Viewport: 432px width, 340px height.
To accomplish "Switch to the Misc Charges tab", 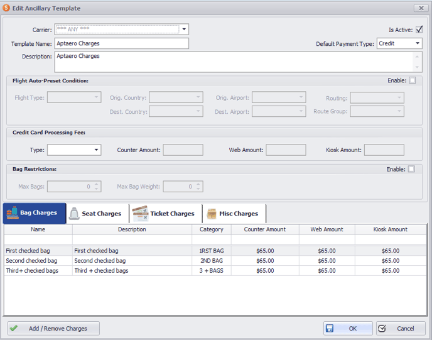I will pyautogui.click(x=234, y=214).
